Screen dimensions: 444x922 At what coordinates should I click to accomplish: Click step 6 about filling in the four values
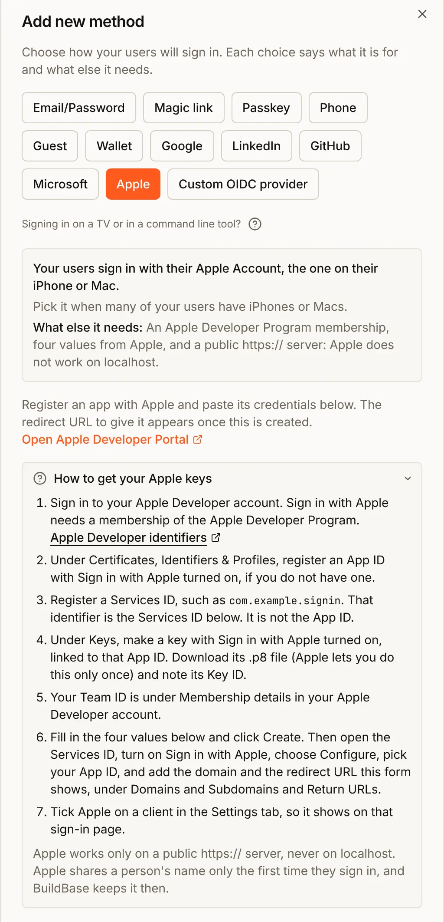(231, 763)
